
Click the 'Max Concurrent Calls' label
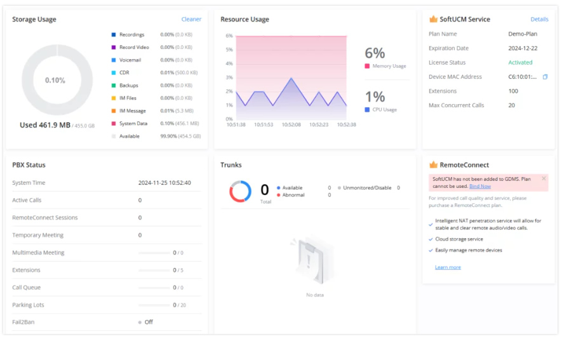pyautogui.click(x=456, y=105)
